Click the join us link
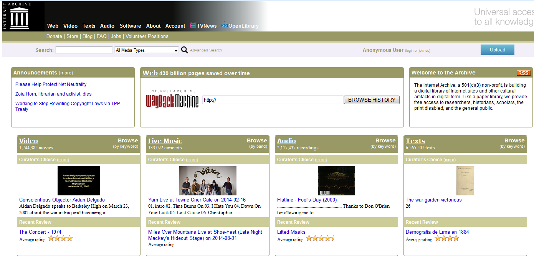 [424, 51]
